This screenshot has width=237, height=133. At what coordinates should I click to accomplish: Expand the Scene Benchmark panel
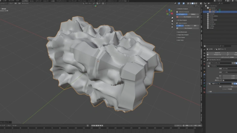tap(182, 32)
